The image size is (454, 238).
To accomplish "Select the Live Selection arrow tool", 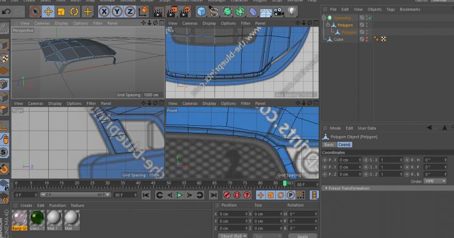I will pyautogui.click(x=35, y=11).
